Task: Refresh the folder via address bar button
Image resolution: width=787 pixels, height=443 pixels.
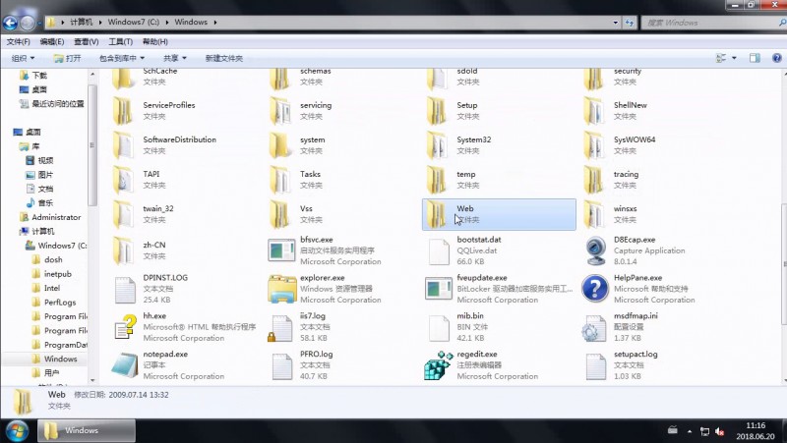Action: tap(629, 23)
